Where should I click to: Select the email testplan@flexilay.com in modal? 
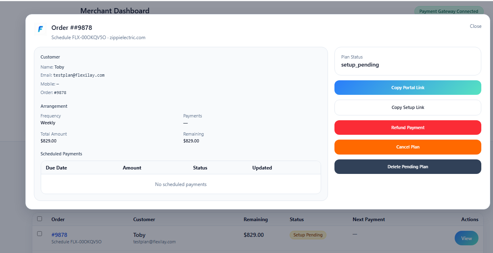79,75
